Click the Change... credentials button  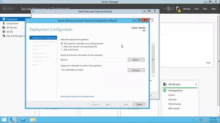pyautogui.click(x=136, y=70)
